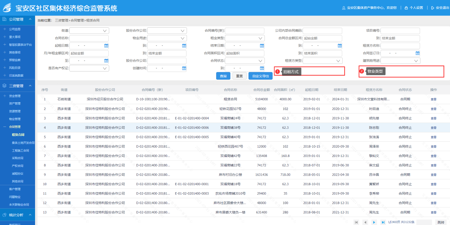
Task: Click the lock icon next to 个人设置
Action: tap(406, 8)
